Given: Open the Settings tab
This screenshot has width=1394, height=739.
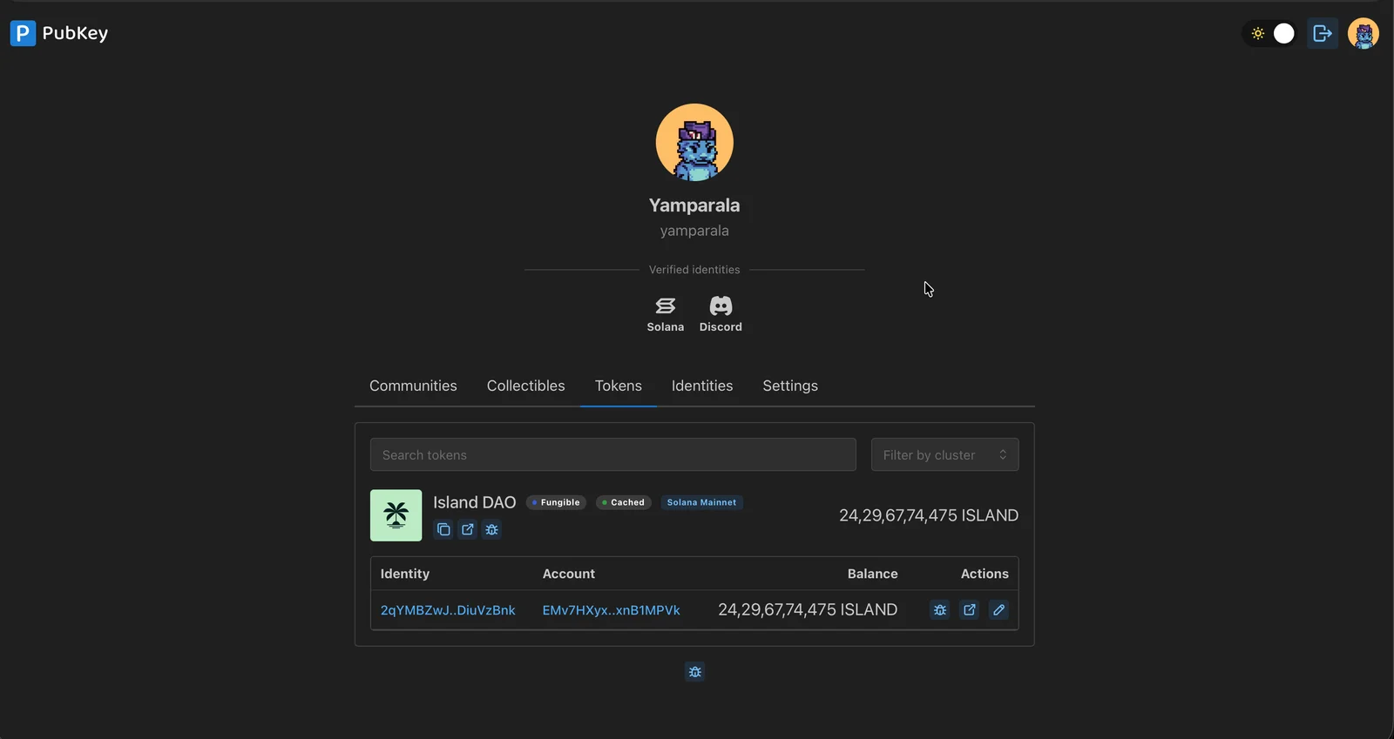Looking at the screenshot, I should (x=790, y=386).
